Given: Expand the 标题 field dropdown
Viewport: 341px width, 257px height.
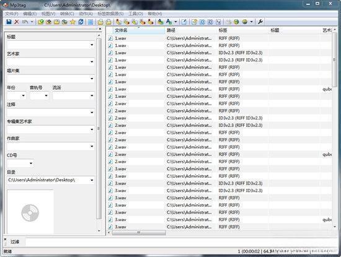Looking at the screenshot, I should [92, 45].
